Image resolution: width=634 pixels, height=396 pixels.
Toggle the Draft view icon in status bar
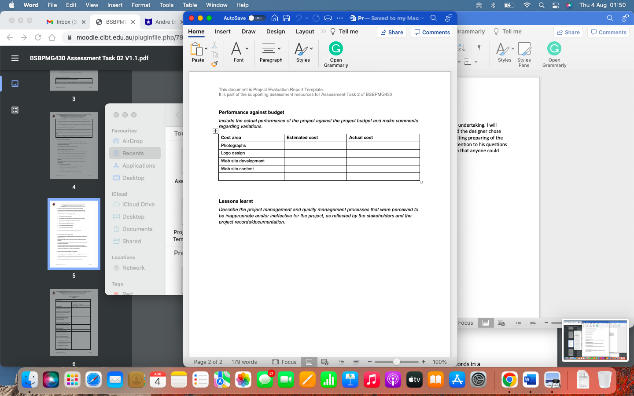point(357,362)
